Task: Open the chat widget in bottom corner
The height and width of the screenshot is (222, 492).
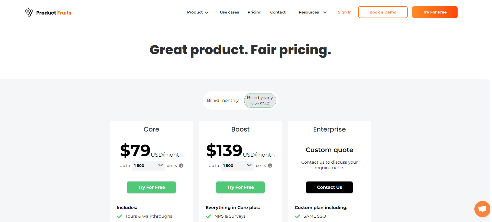Action: [482, 209]
